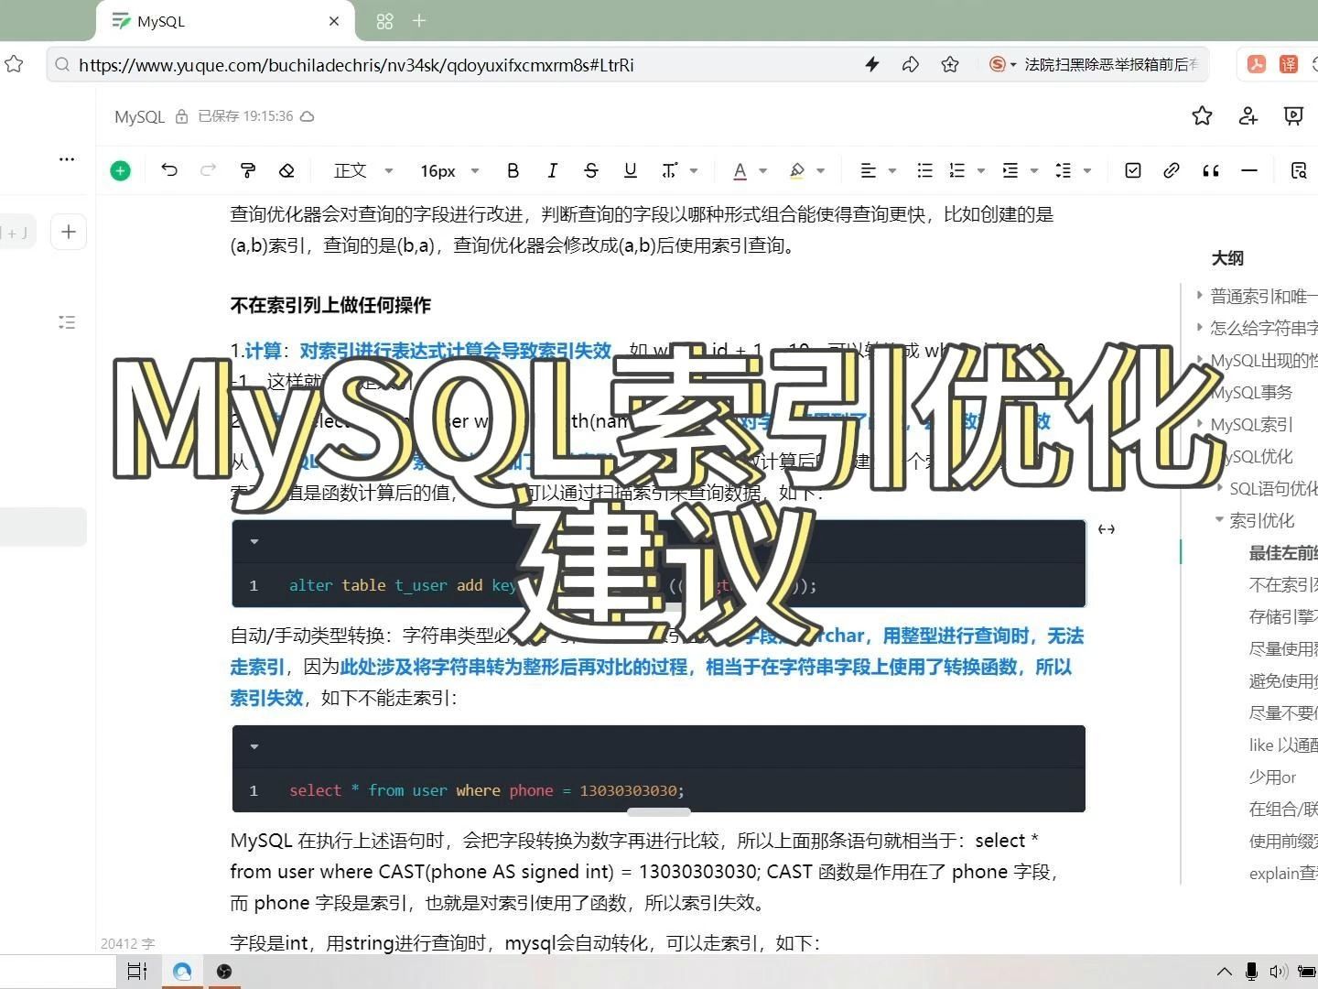
Task: Undo the last edit
Action: (x=169, y=170)
